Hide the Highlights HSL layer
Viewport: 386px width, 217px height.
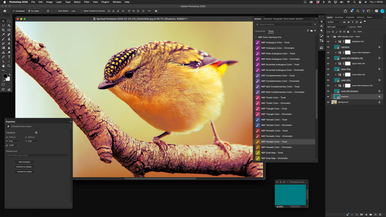[328, 41]
